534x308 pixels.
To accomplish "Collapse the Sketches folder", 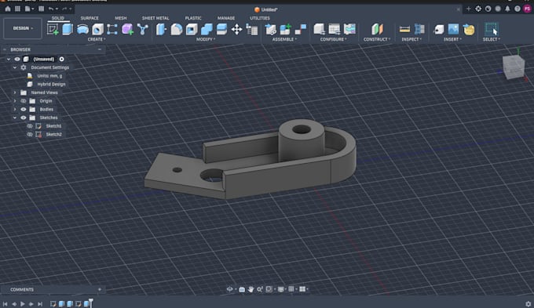I will (x=15, y=118).
